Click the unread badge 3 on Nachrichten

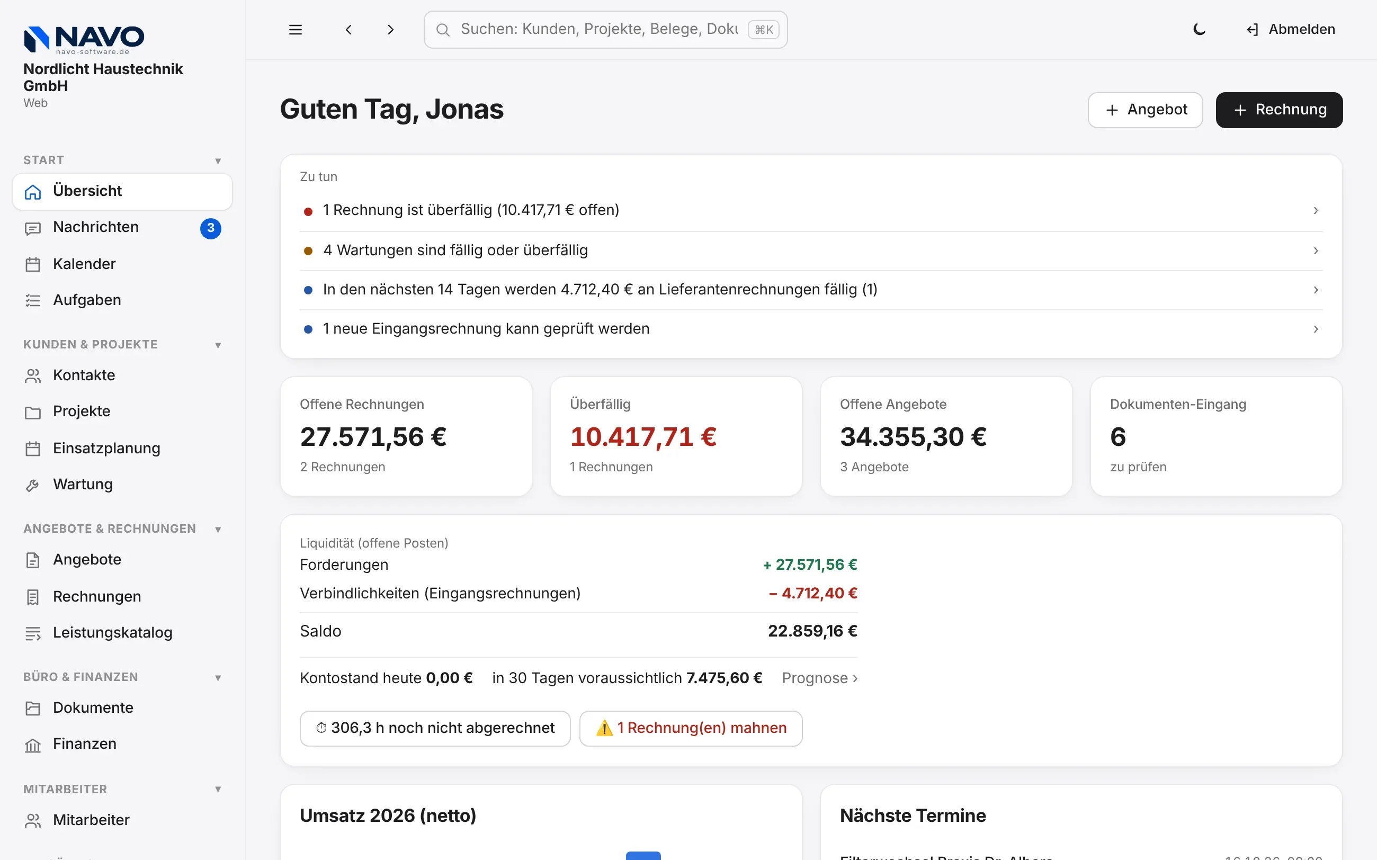pyautogui.click(x=210, y=228)
